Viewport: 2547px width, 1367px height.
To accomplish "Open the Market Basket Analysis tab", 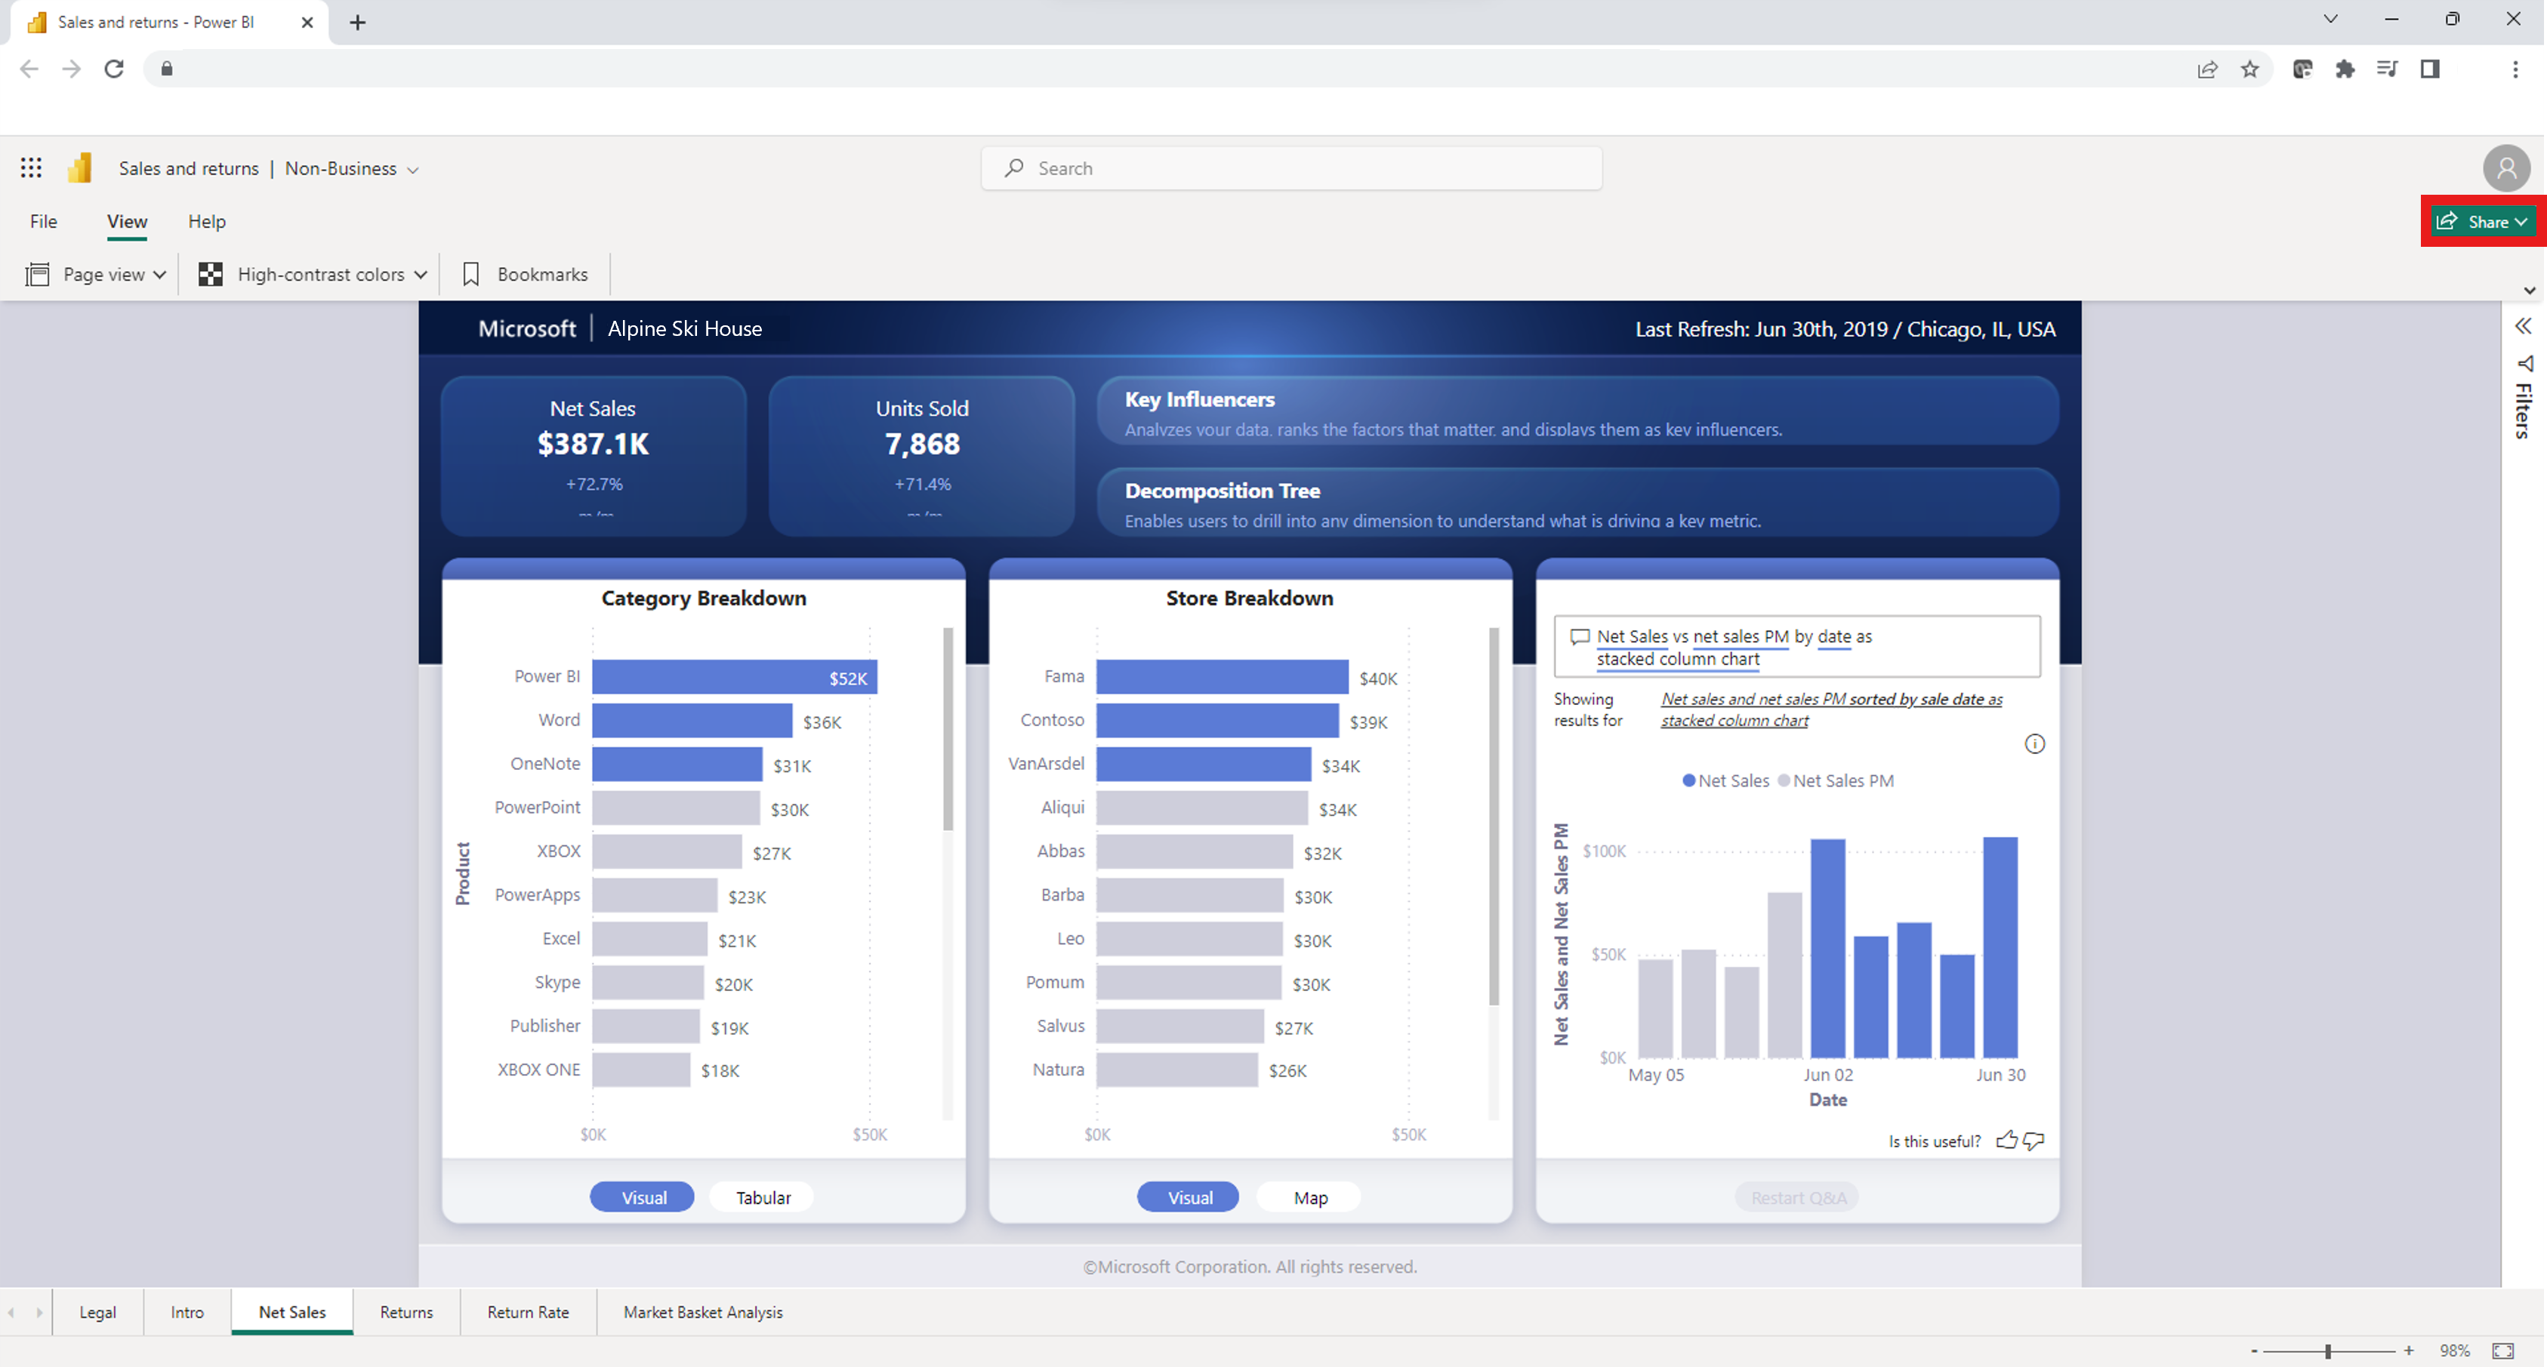I will point(702,1311).
